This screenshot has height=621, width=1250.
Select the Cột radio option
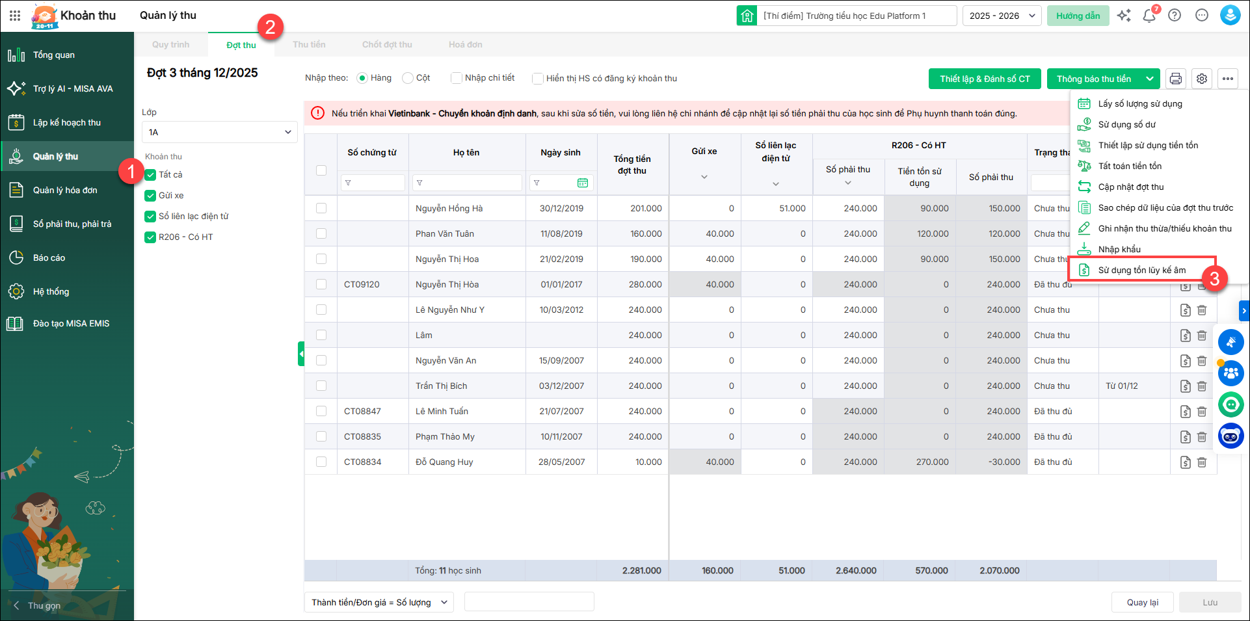(x=408, y=78)
